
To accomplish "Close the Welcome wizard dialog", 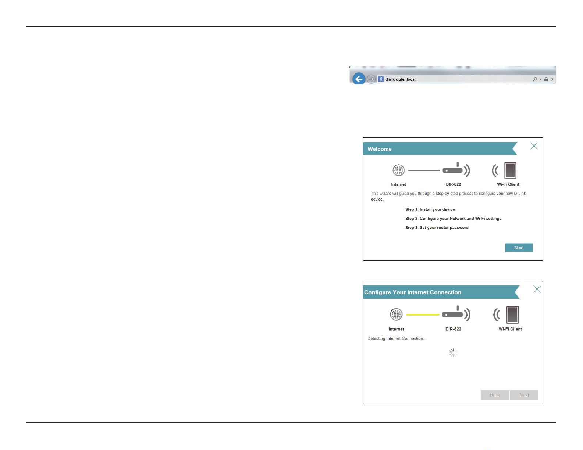I will point(534,146).
